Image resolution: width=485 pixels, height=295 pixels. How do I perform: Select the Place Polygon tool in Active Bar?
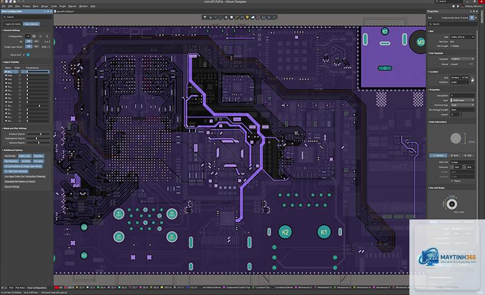(x=253, y=17)
